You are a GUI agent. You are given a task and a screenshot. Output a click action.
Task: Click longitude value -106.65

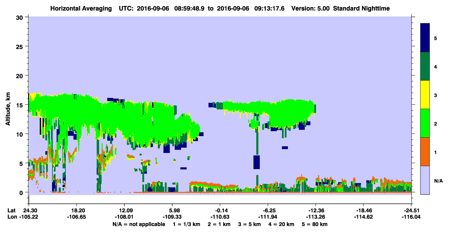(77, 217)
